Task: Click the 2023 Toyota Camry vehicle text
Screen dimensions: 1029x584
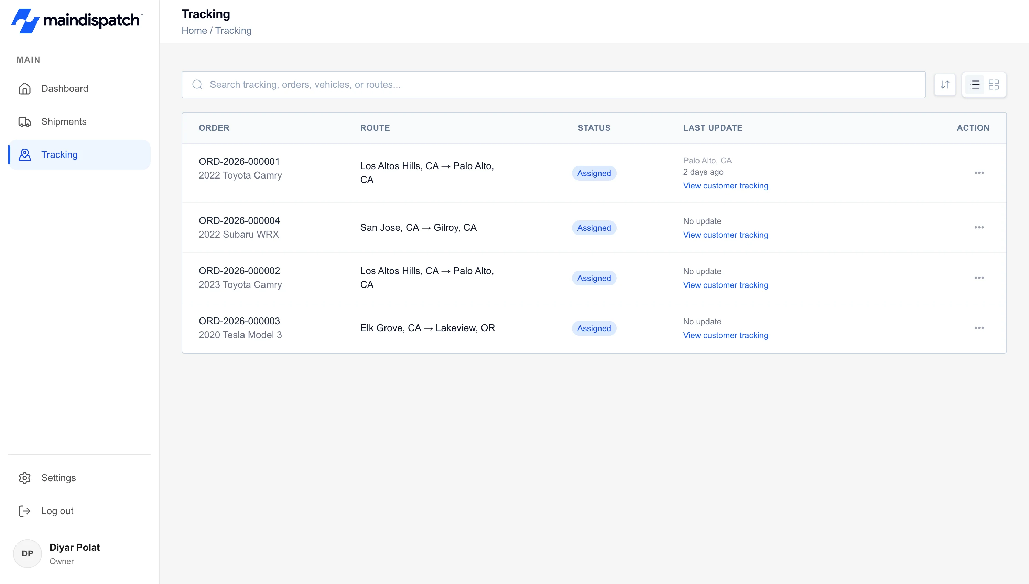Action: [x=240, y=284]
